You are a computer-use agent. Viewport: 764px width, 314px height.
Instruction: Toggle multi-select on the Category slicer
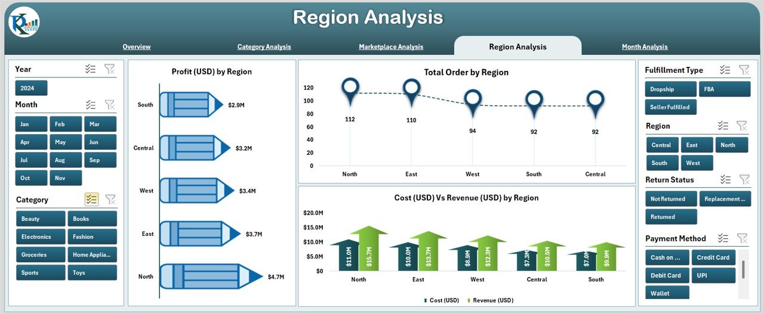pyautogui.click(x=91, y=199)
